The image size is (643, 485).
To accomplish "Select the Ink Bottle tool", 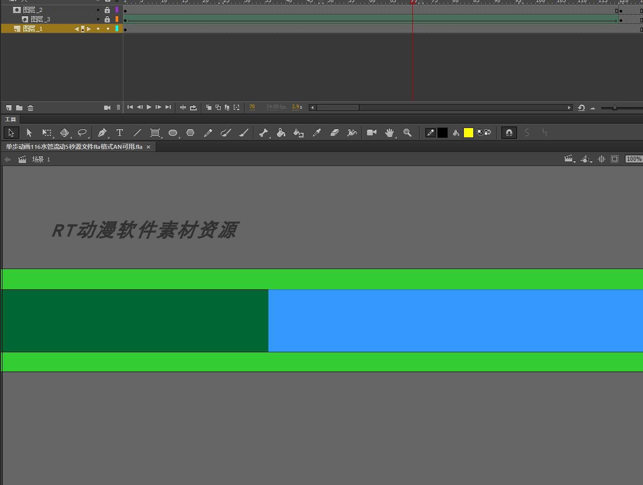I will [298, 133].
